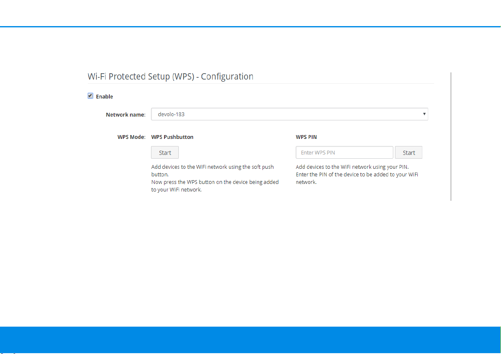Click the WPS PIN heading
The image size is (501, 354).
point(306,137)
